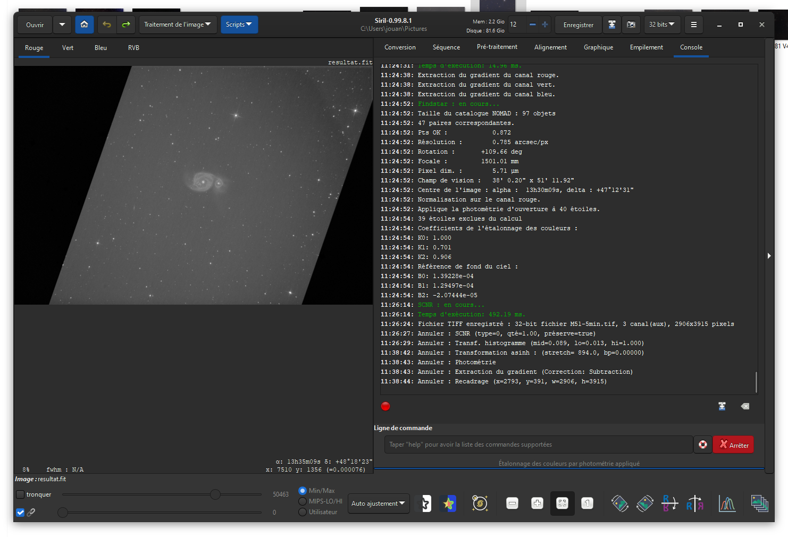This screenshot has width=788, height=537.
Task: Select the RVB channel tab
Action: 133,48
